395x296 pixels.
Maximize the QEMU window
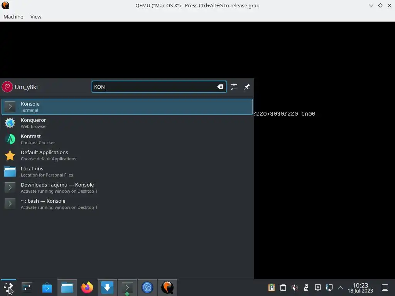click(380, 5)
